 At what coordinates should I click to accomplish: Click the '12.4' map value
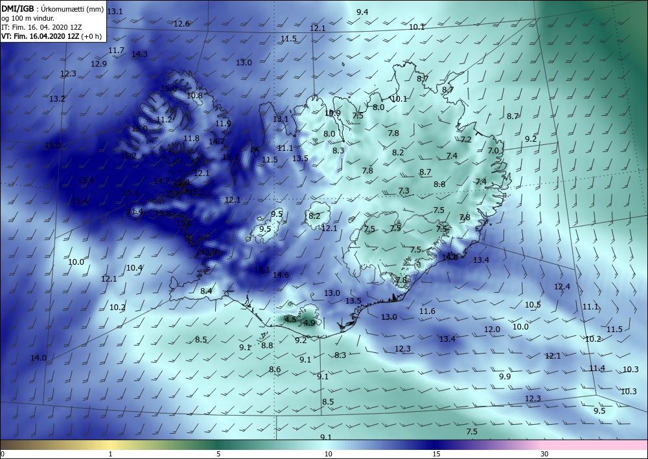[562, 286]
